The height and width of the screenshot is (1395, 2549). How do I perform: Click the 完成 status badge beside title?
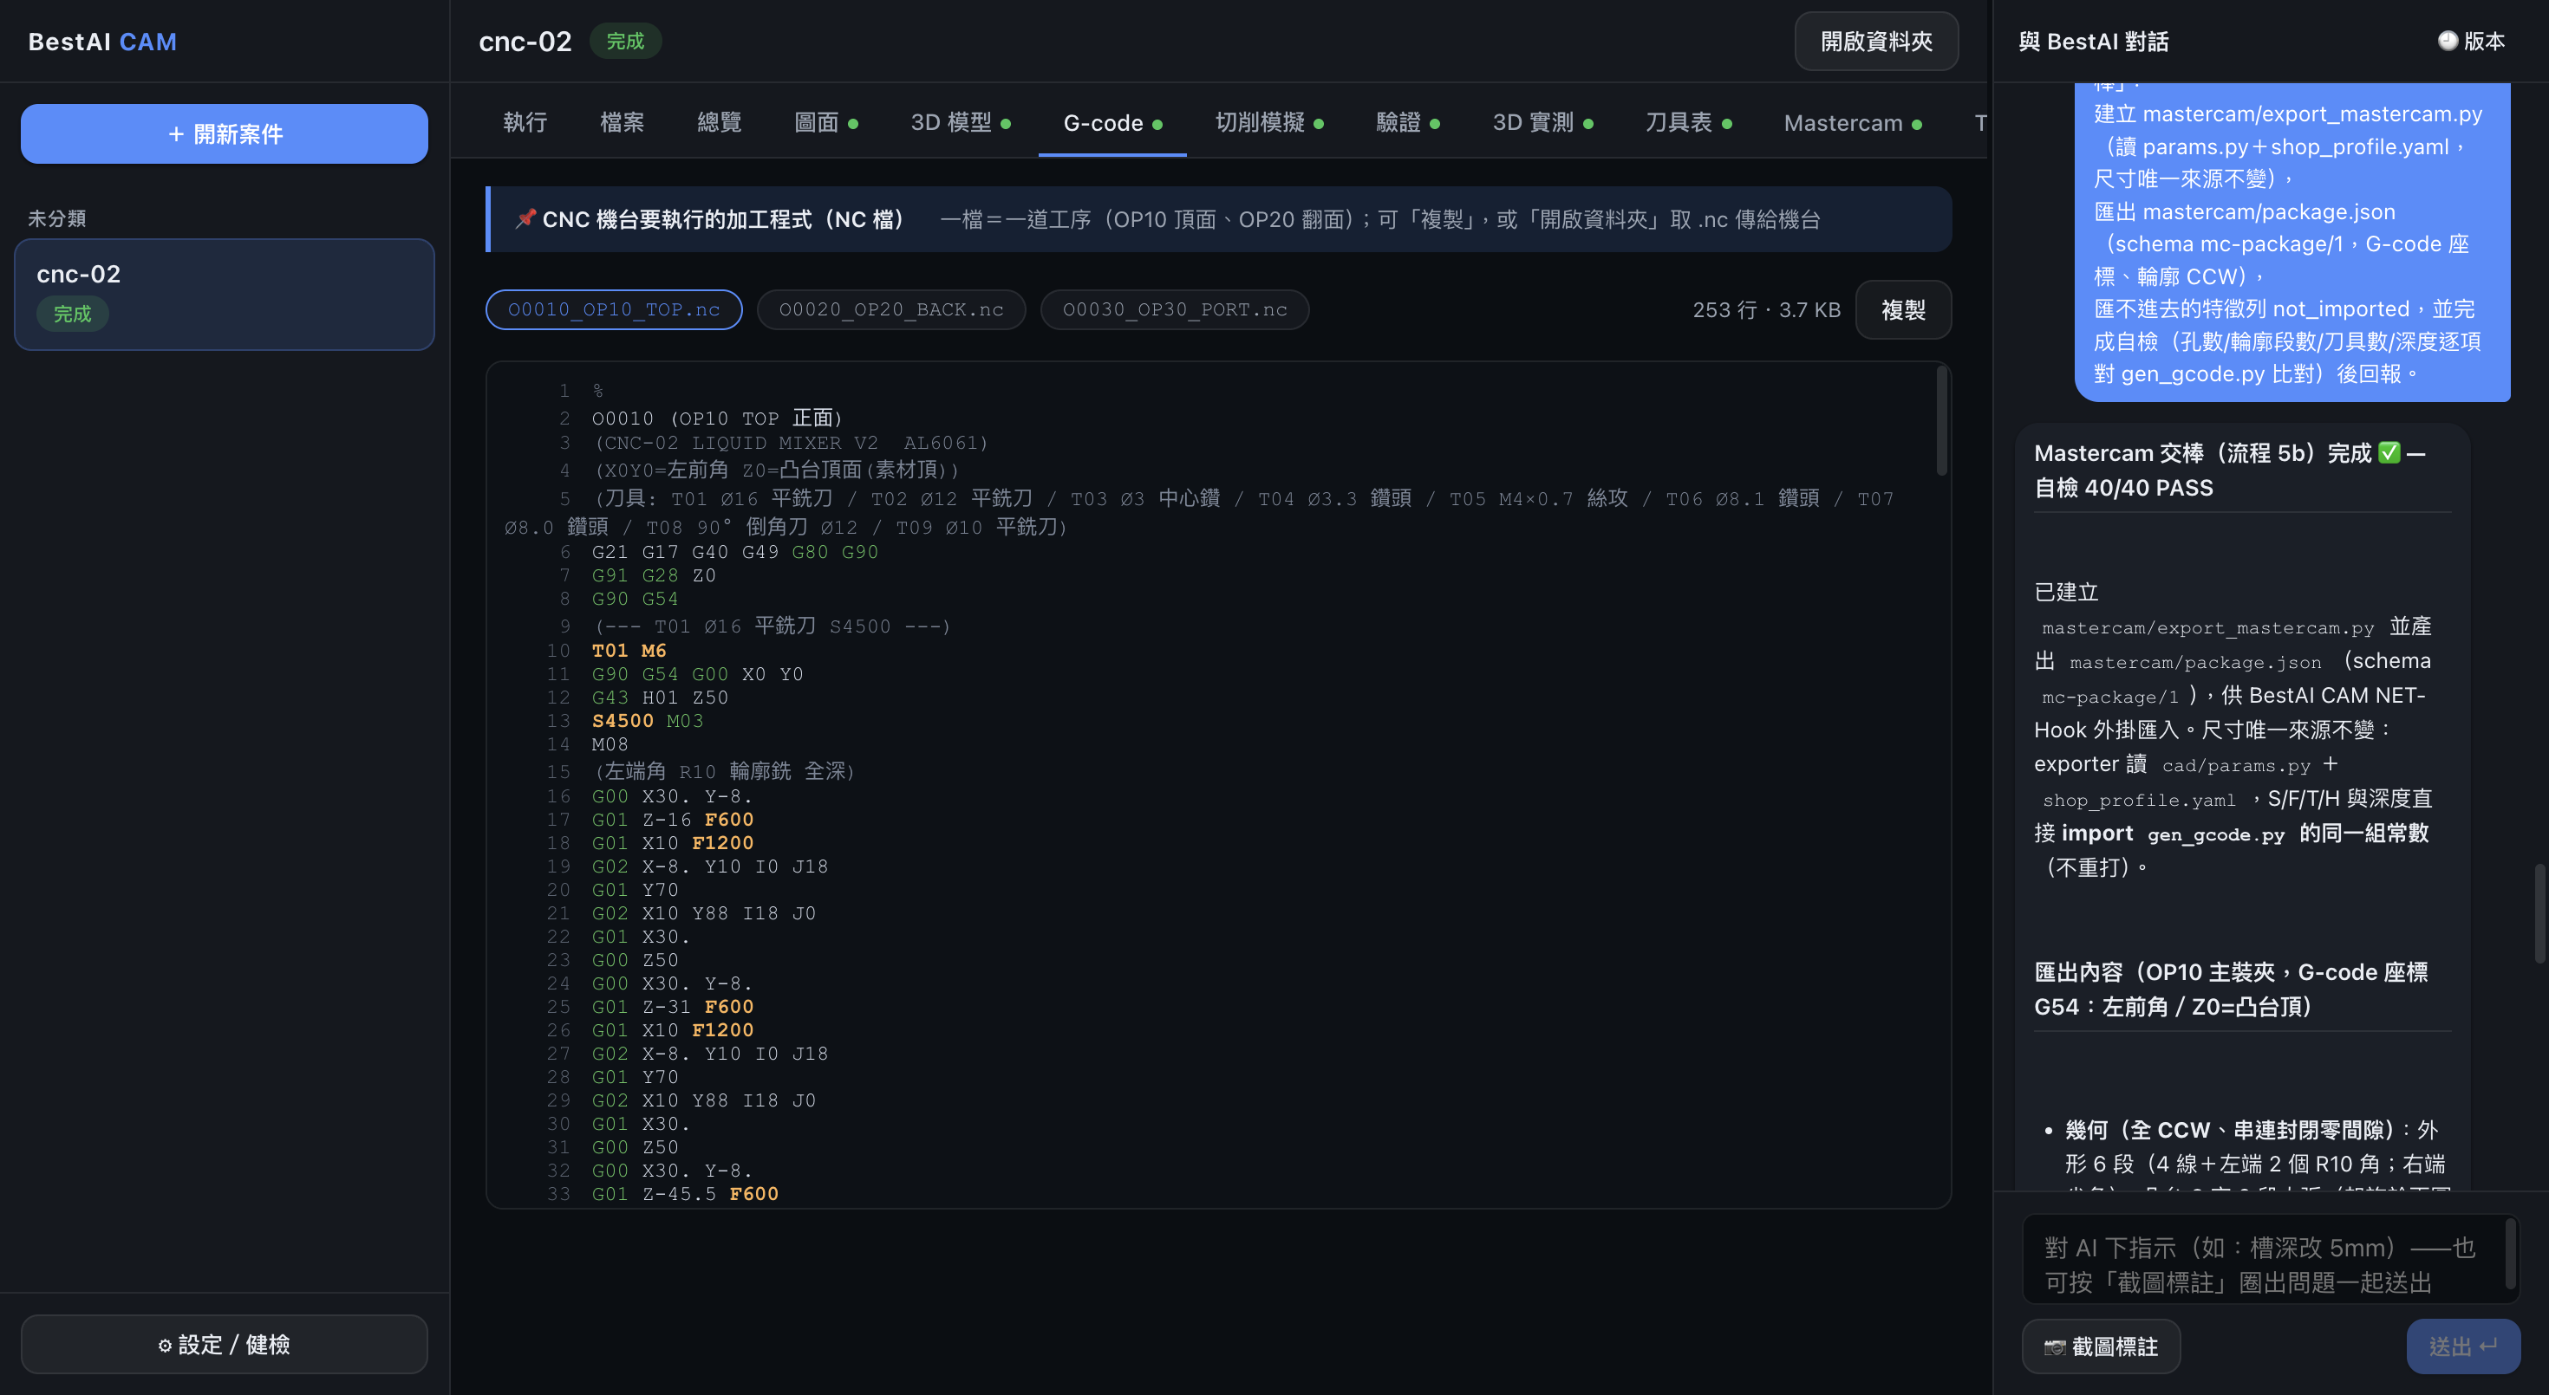(625, 41)
